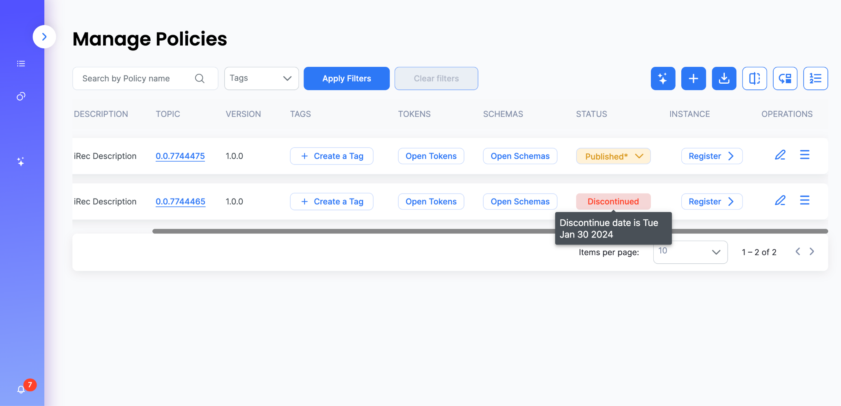Open the Tags filter dropdown

(x=261, y=78)
